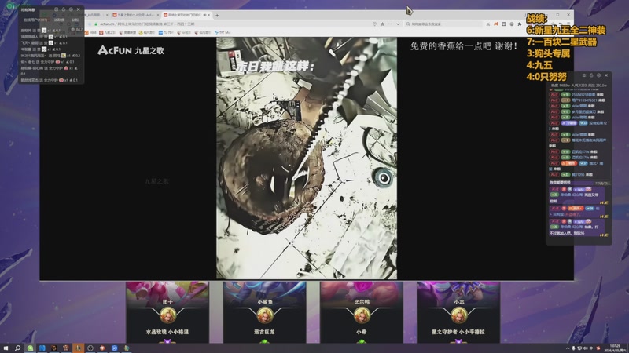Screen dimensions: 629x353
Task: Switch to the 九星之歌 personal space tab
Action: click(135, 15)
